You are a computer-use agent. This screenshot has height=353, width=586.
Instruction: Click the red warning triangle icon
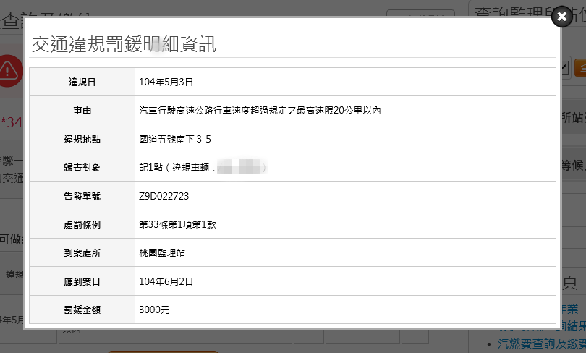[x=9, y=70]
